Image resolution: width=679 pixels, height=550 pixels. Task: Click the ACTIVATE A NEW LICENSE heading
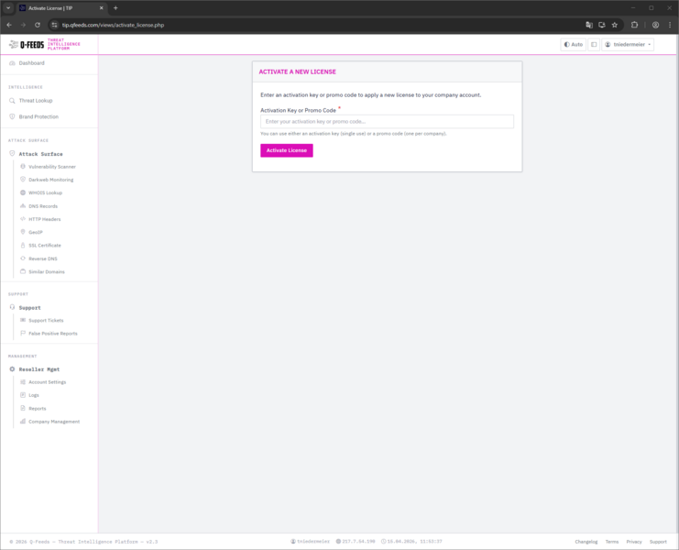(297, 71)
